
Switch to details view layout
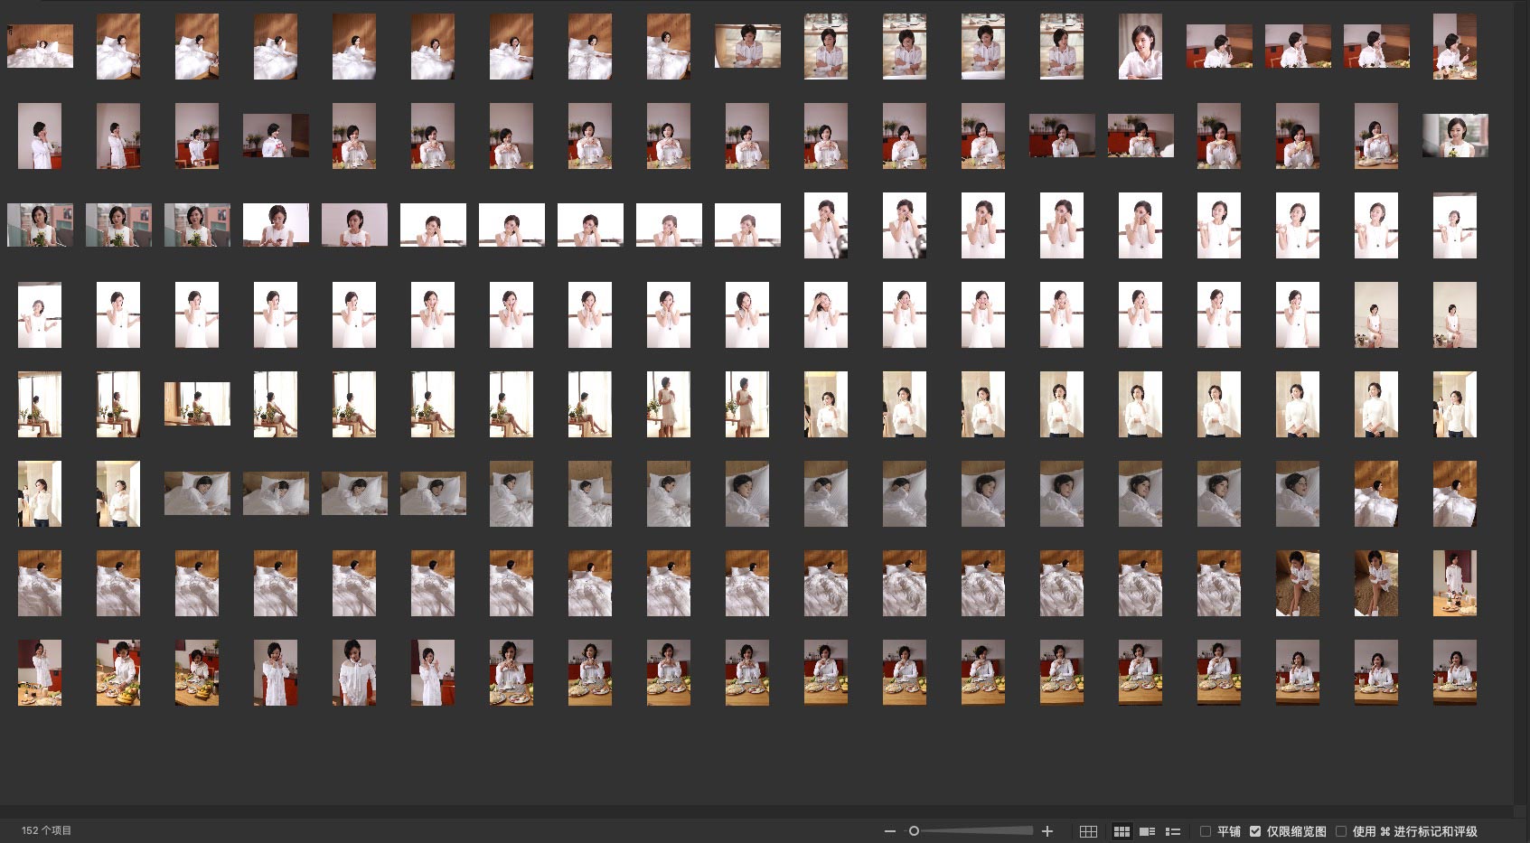(x=1147, y=831)
